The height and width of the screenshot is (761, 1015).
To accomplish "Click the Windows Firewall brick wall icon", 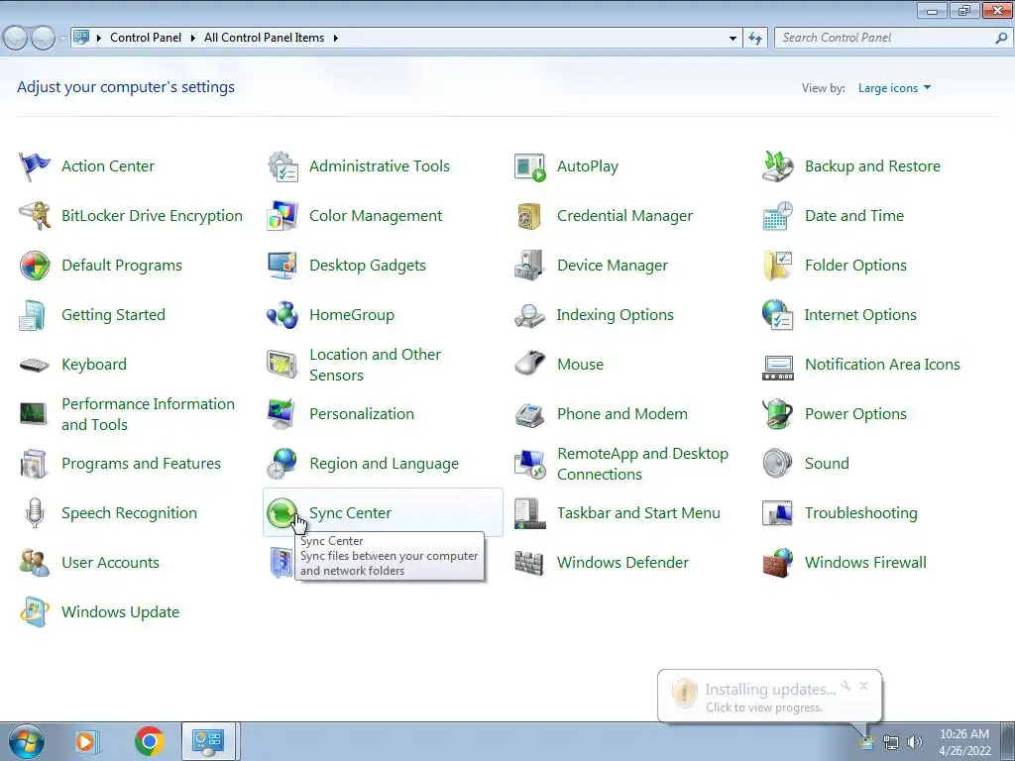I will [777, 563].
